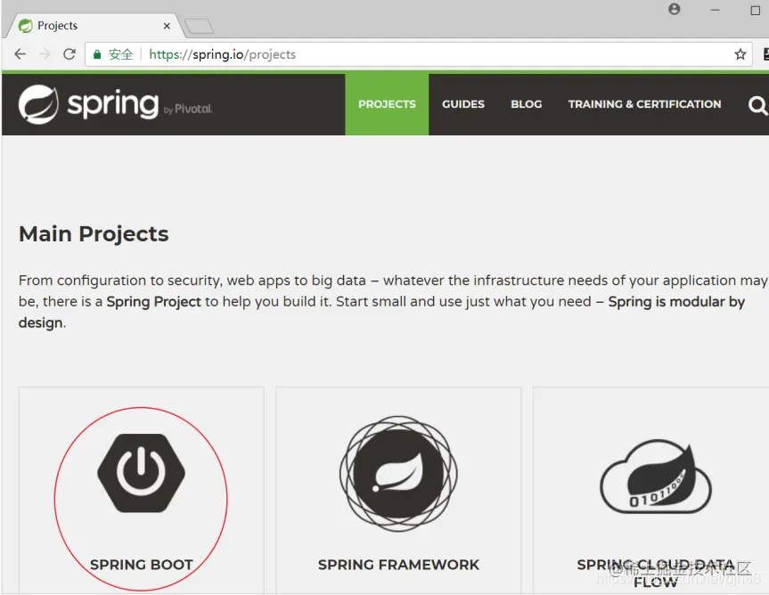The width and height of the screenshot is (769, 595).
Task: Reload the spring.io page
Action: (70, 54)
